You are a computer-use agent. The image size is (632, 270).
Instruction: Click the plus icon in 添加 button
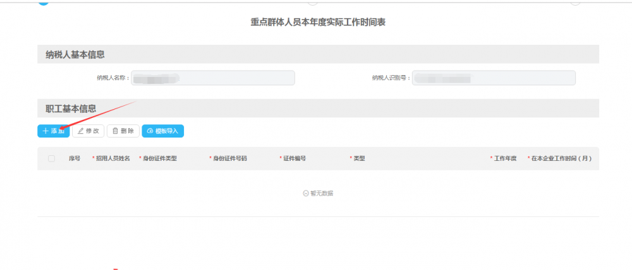pyautogui.click(x=46, y=131)
